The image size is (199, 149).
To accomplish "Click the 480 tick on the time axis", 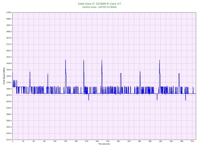I will pos(182,141).
